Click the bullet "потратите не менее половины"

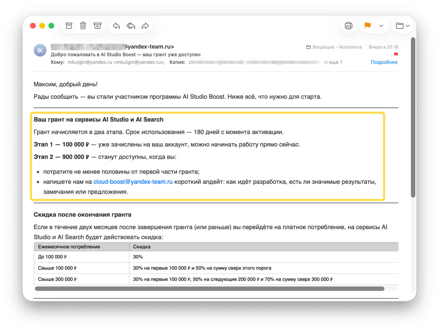tap(121, 172)
